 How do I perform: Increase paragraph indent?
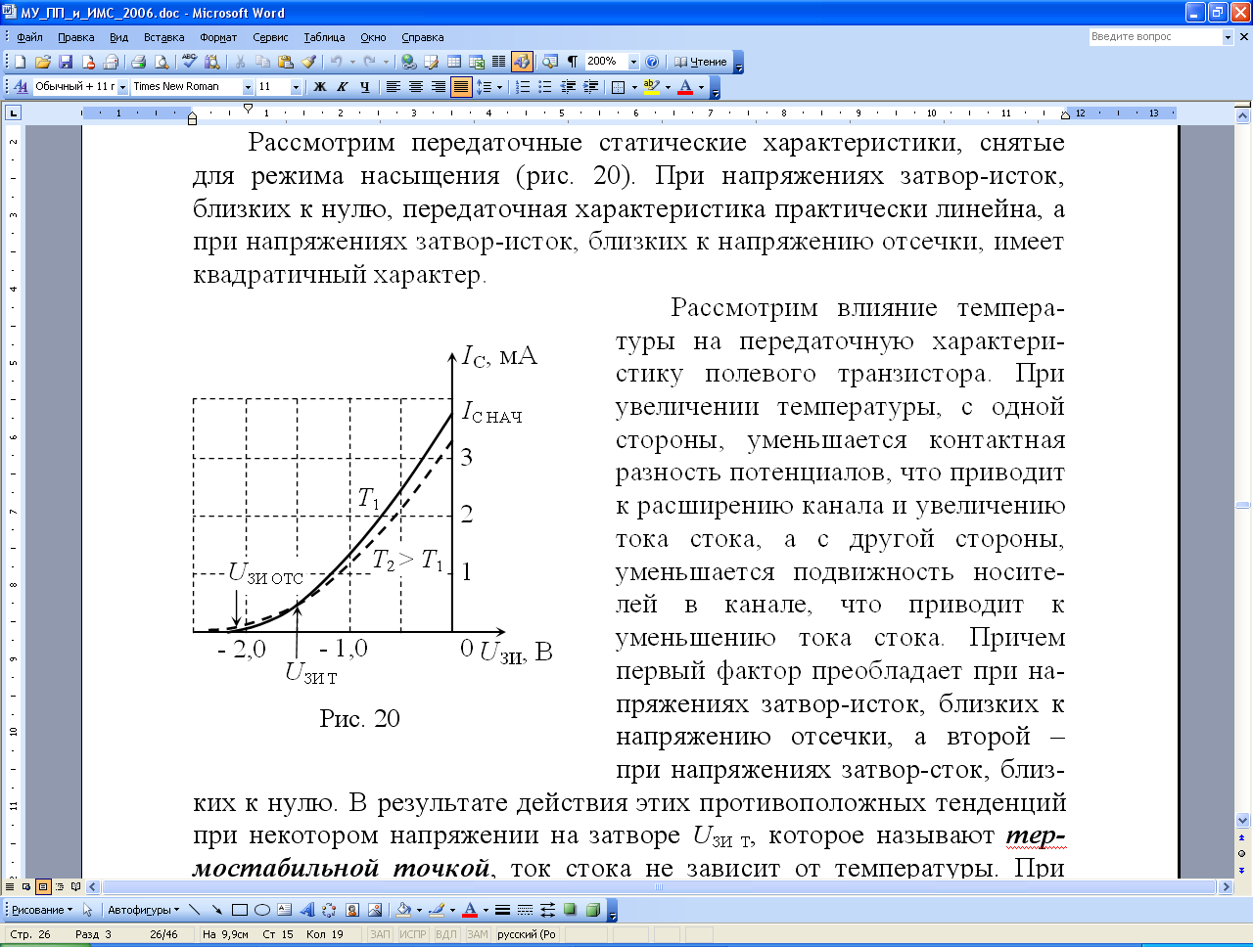tap(590, 87)
